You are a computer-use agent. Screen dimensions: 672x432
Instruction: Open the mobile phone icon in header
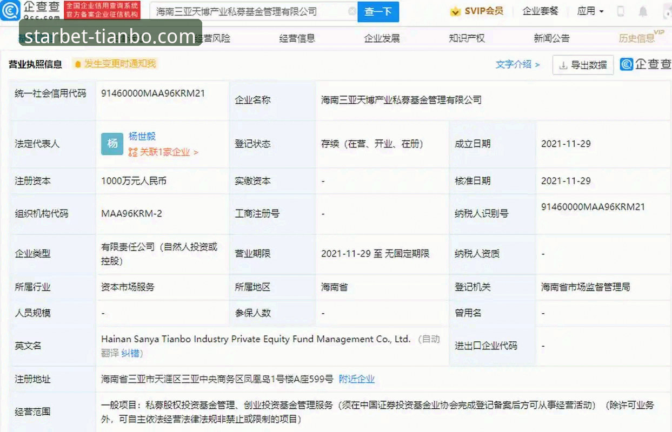621,11
